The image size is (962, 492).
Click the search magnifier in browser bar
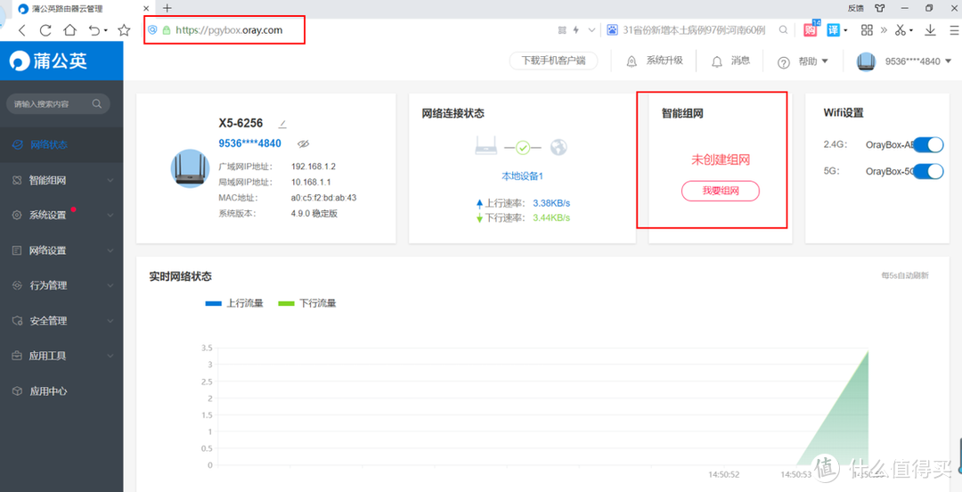tap(784, 29)
